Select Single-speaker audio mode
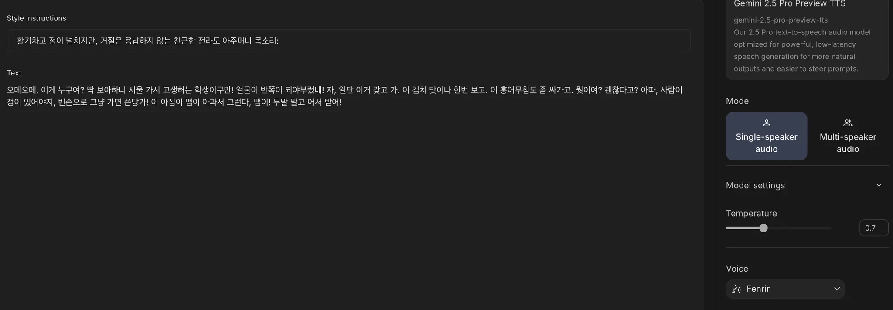Viewport: 893px width, 310px height. tap(766, 136)
